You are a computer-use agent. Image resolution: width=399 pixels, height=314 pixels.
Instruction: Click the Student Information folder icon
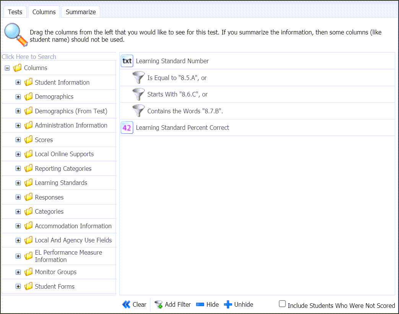[28, 82]
